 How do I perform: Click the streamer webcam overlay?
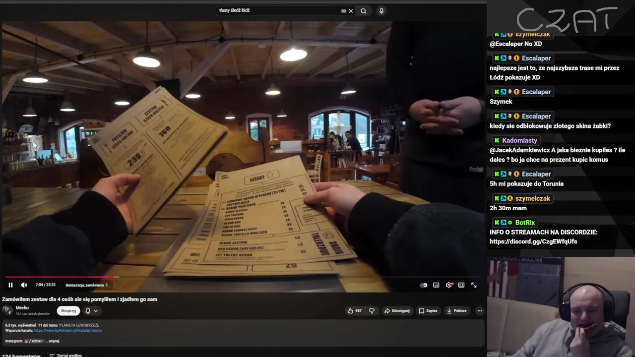tap(561, 307)
